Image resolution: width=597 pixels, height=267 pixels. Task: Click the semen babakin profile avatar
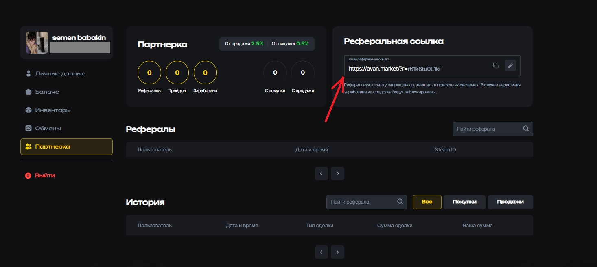tap(37, 43)
